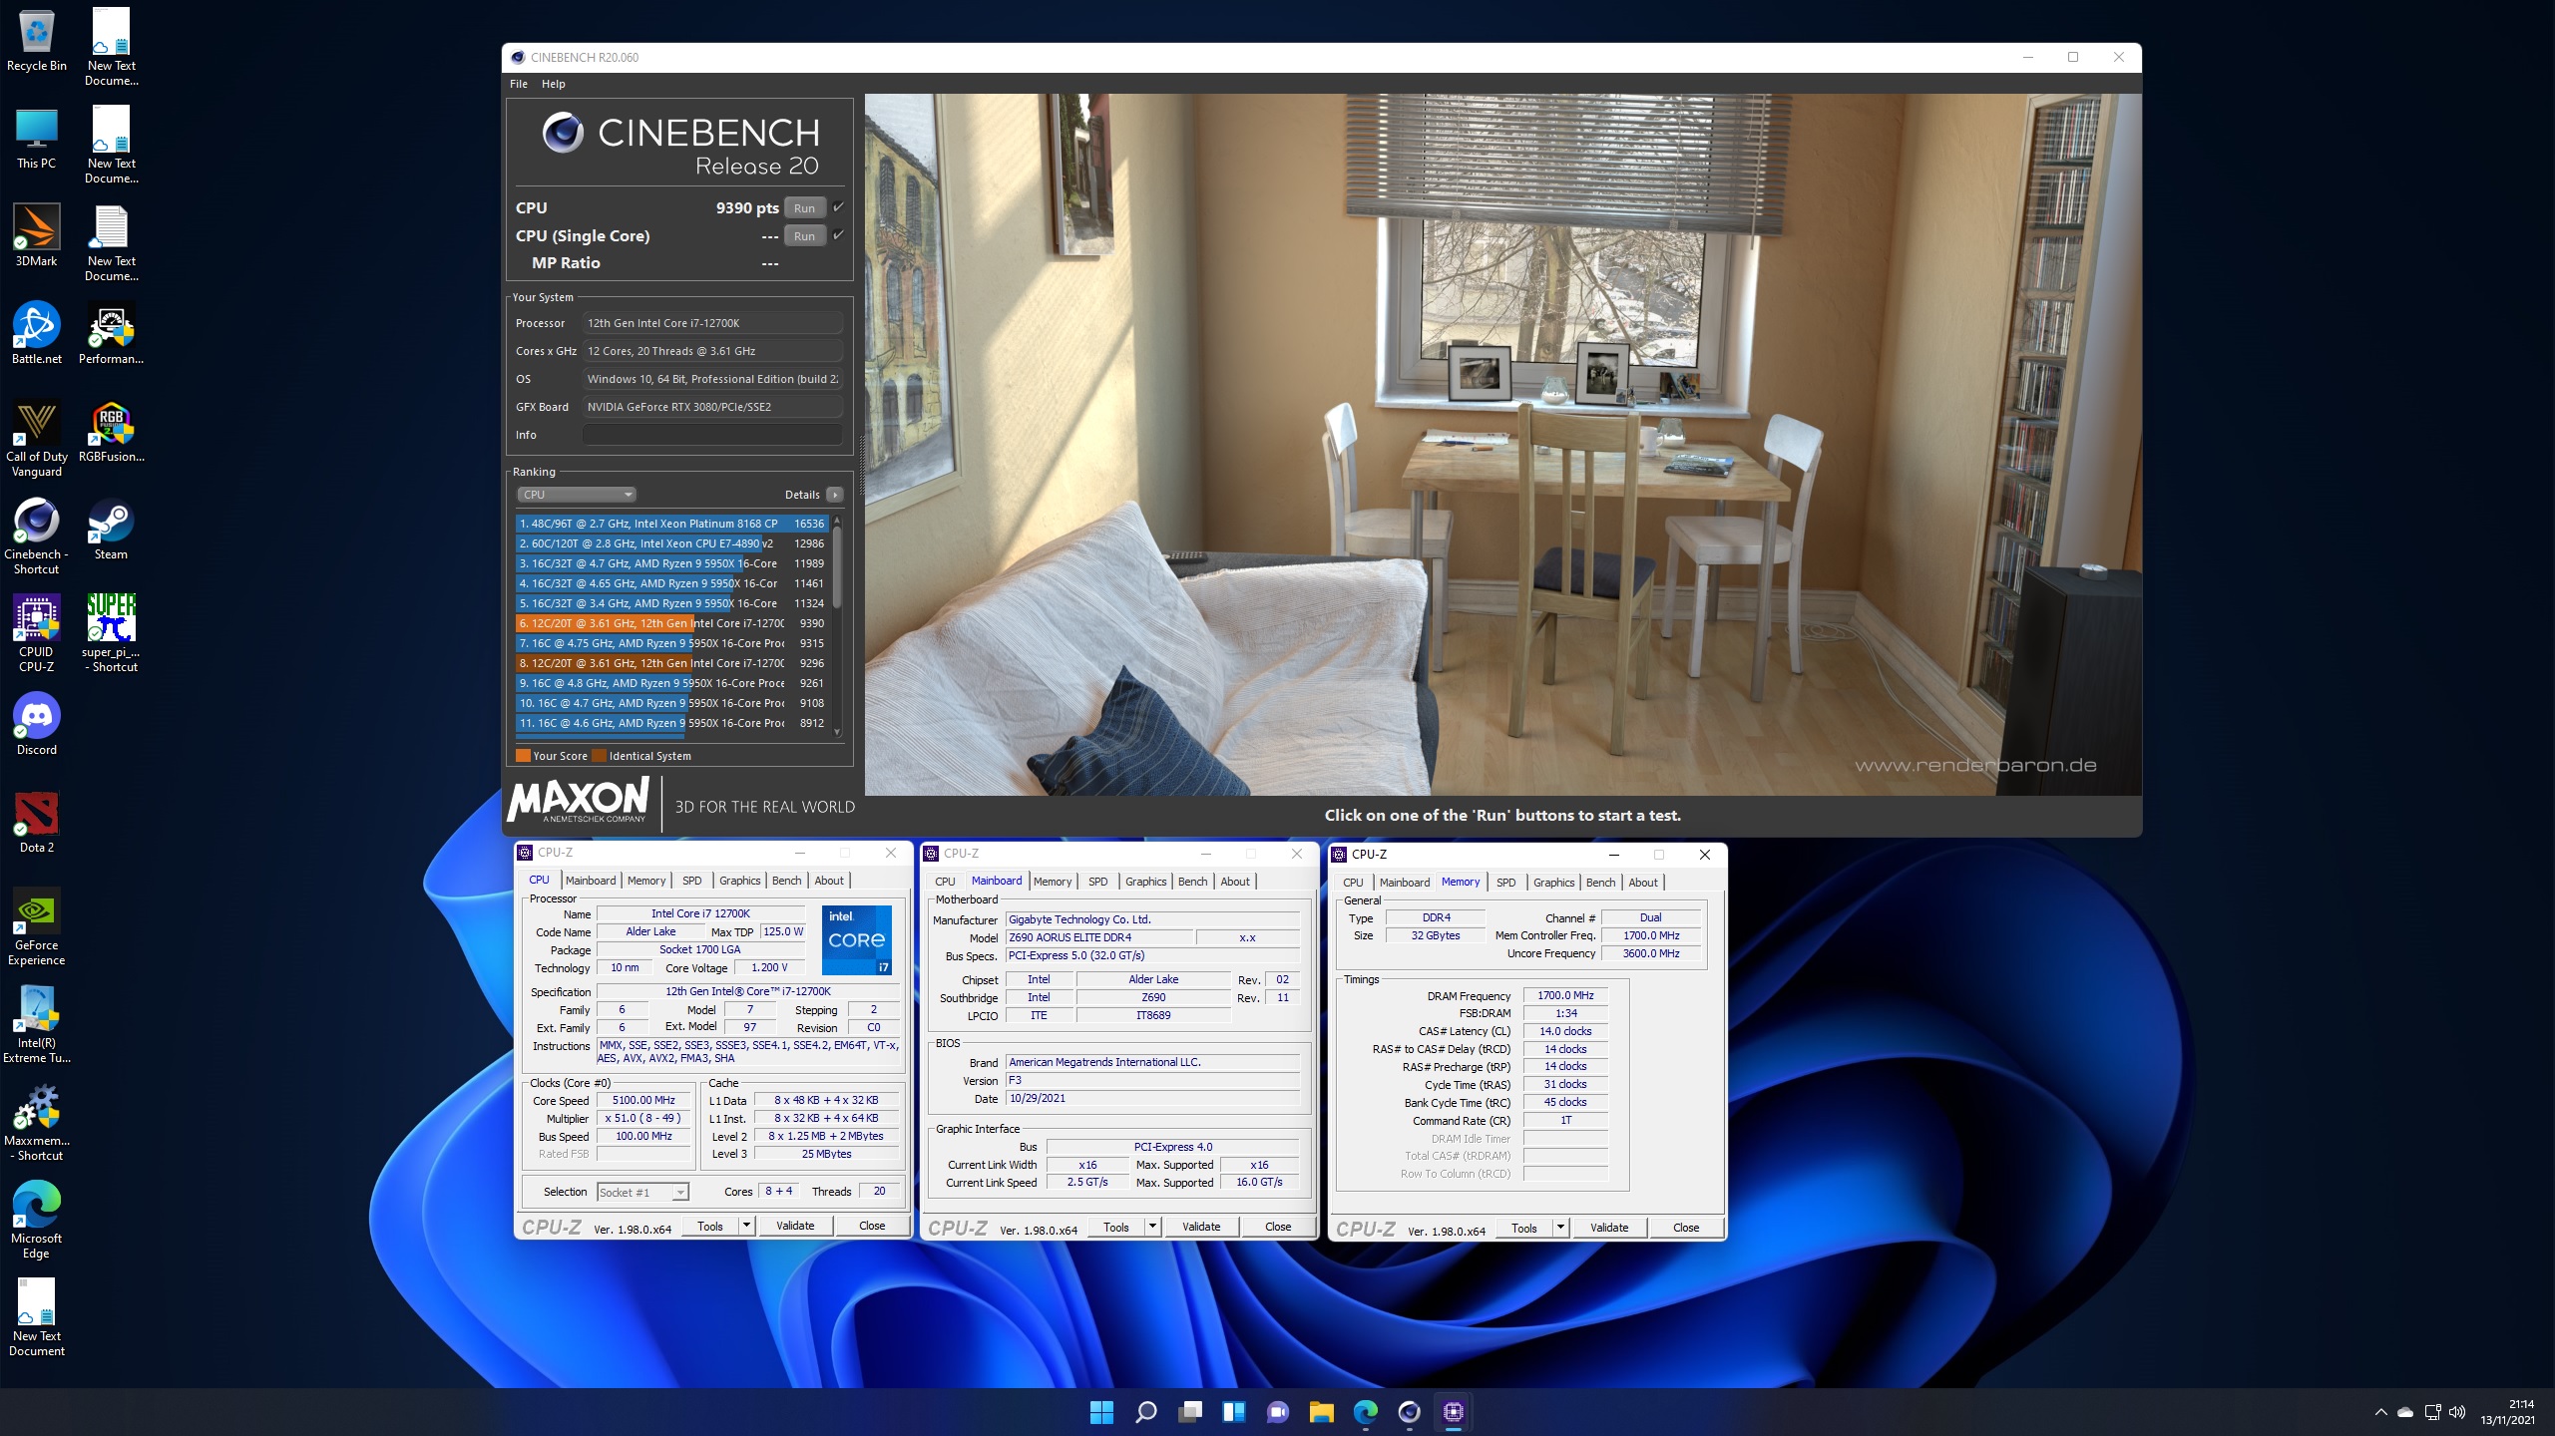Open Performance test desktop shortcut
Viewport: 2555px width, 1436px height.
[111, 333]
